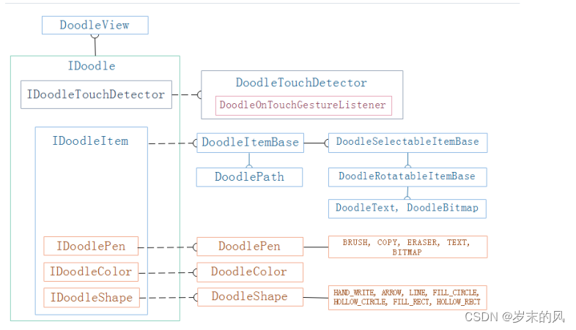Click the HAND_WRITE, ARROW shapes list box

407,298
